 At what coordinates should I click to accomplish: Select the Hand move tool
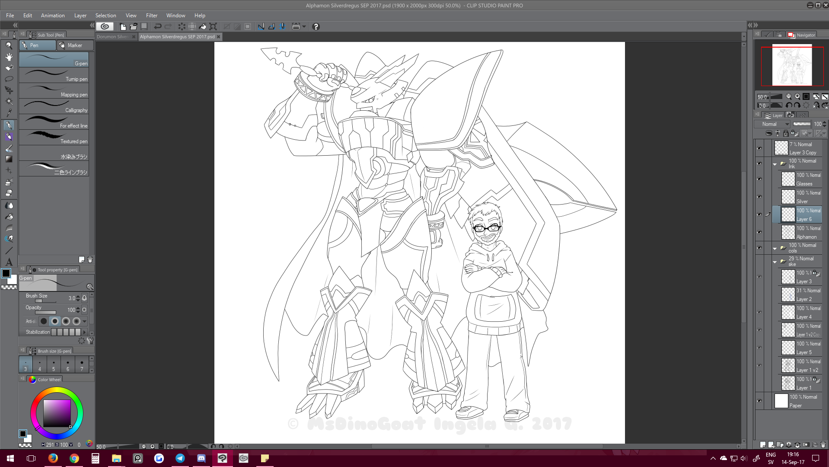click(9, 57)
